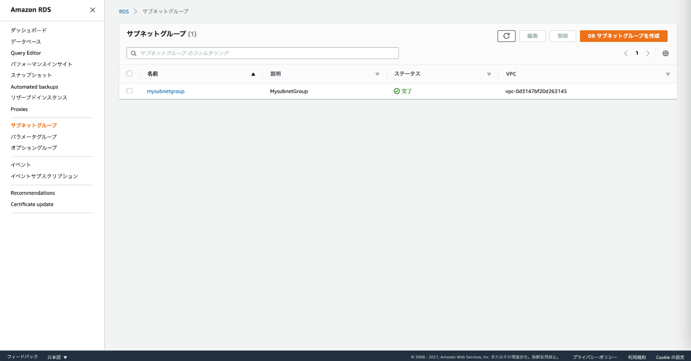The width and height of the screenshot is (691, 361).
Task: Click DB サブネットグループを作成 button
Action: [x=623, y=36]
